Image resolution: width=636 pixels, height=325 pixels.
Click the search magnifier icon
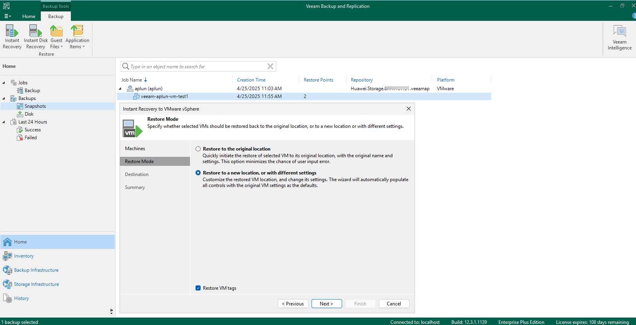pyautogui.click(x=126, y=66)
